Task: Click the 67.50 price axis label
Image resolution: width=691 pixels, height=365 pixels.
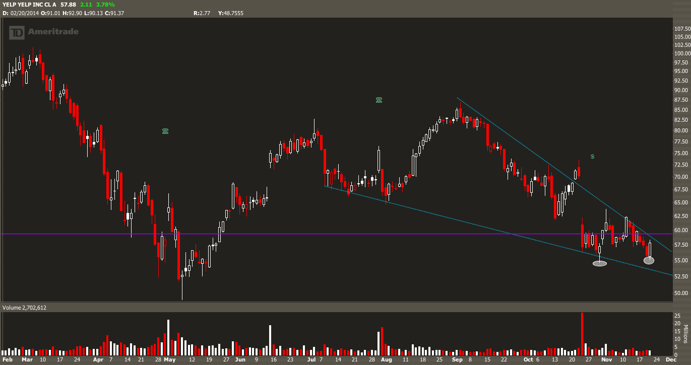Action: tap(682, 190)
